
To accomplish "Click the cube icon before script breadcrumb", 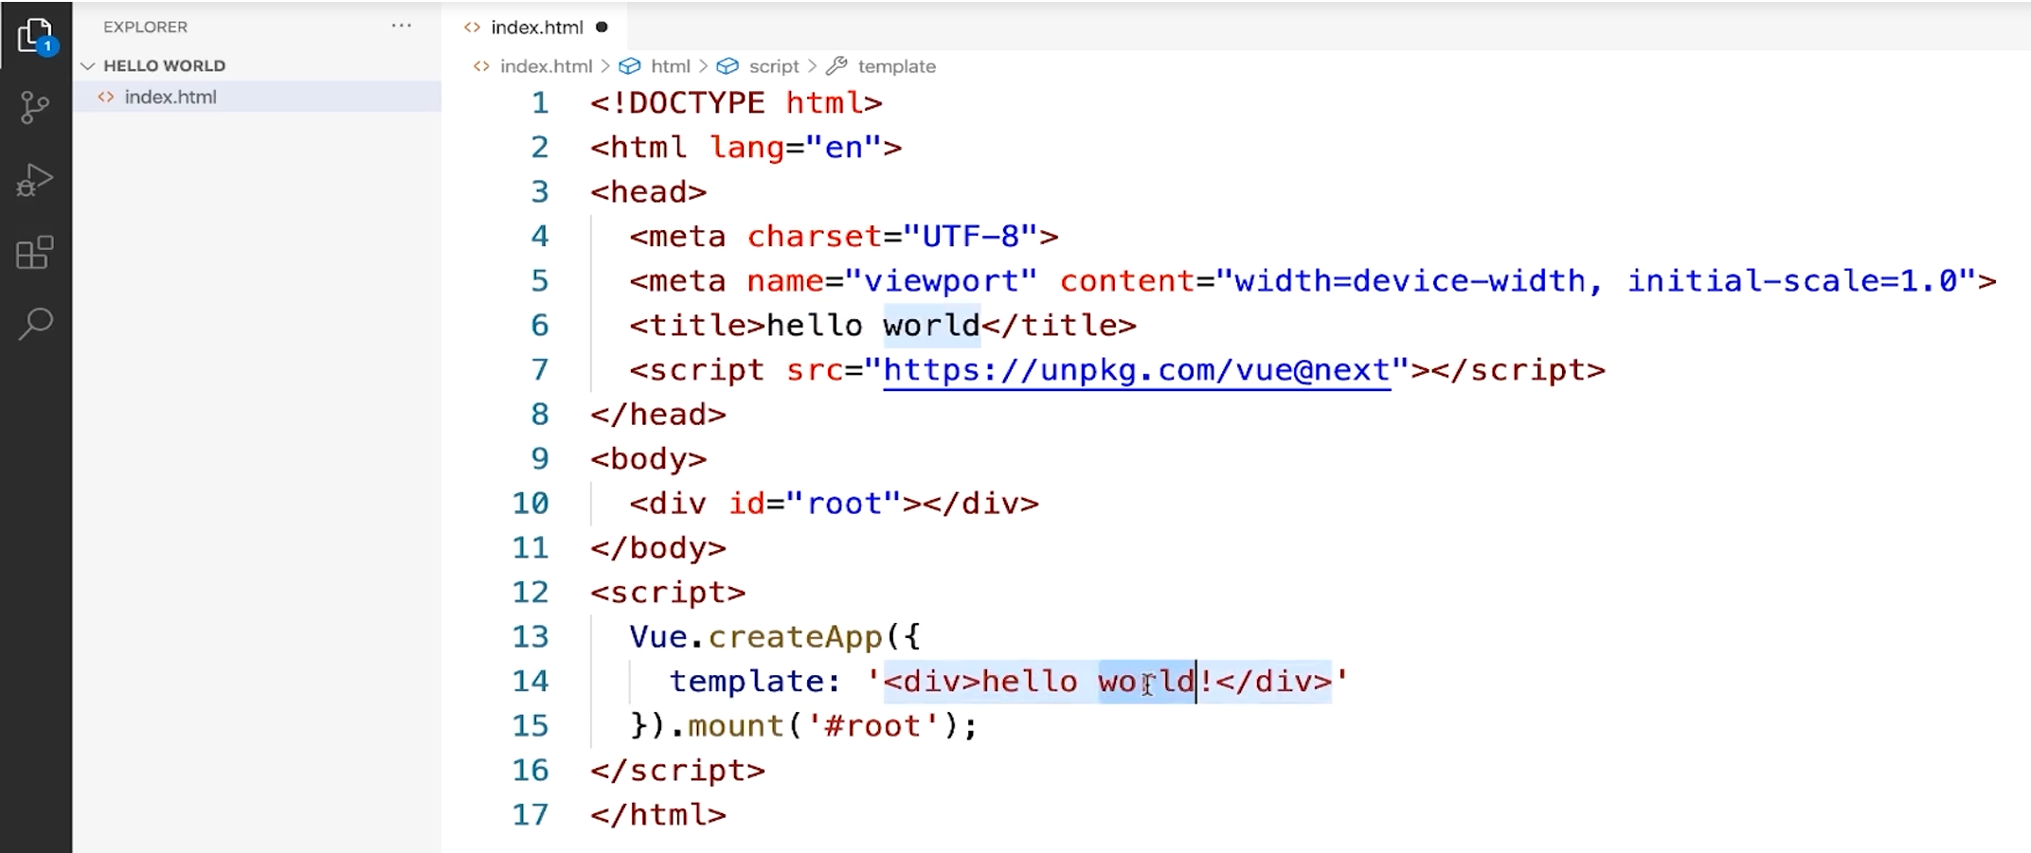I will 728,66.
